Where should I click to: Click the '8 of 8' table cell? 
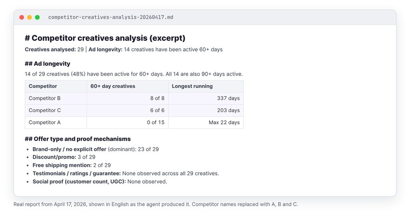[128, 98]
